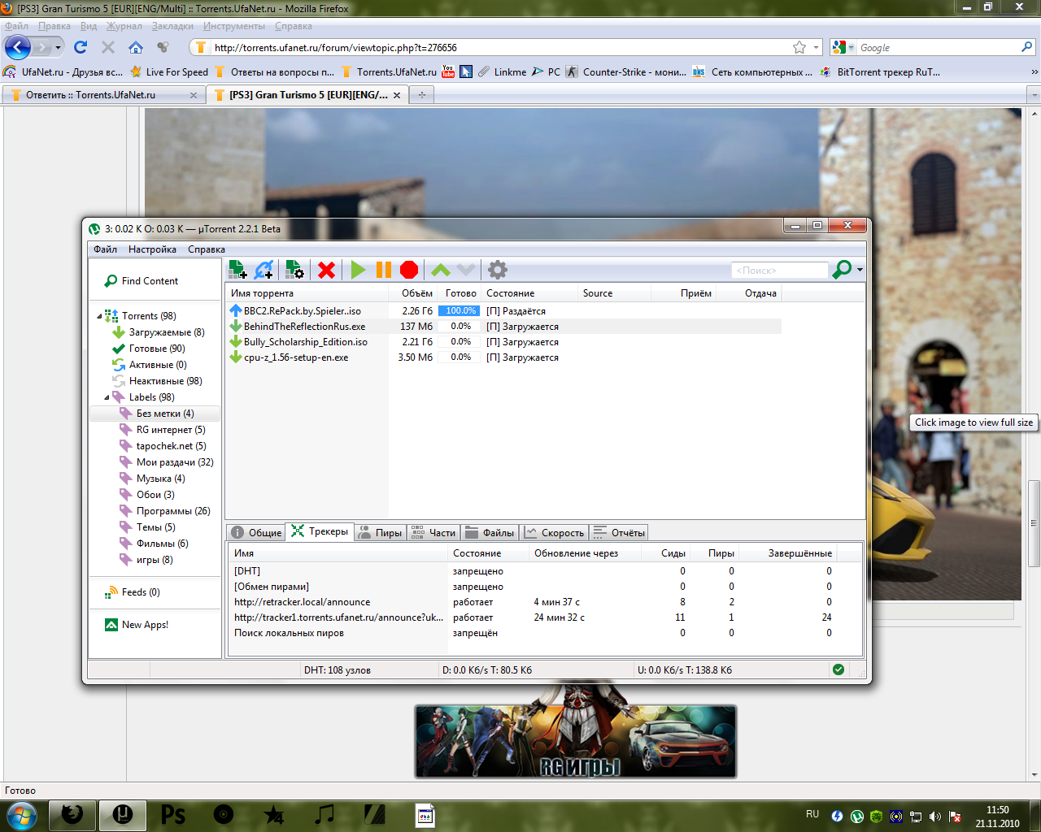The width and height of the screenshot is (1041, 832).
Task: Switch to the Пиры tab
Action: point(380,532)
